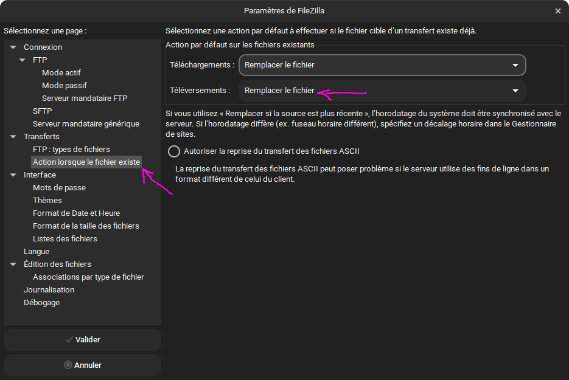The width and height of the screenshot is (569, 380).
Task: Go to Serveur mandataire FTP page
Action: coord(84,98)
